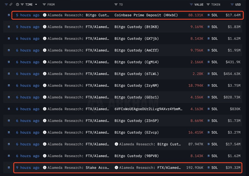Viewport: 249px width, 176px height.
Task: Open the TO column filter icon
Action: (116, 4)
